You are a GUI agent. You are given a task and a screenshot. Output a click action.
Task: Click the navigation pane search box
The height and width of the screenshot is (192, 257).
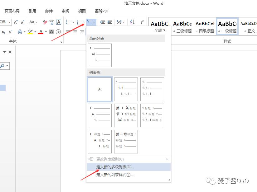click(x=4, y=66)
